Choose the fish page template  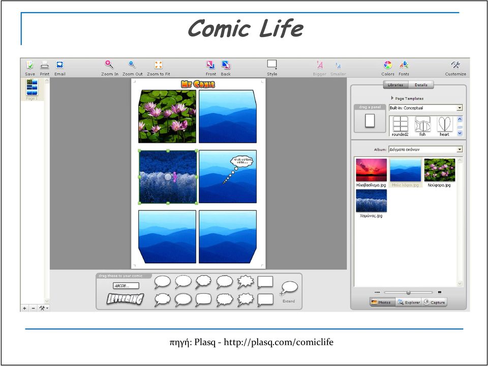pyautogui.click(x=422, y=126)
